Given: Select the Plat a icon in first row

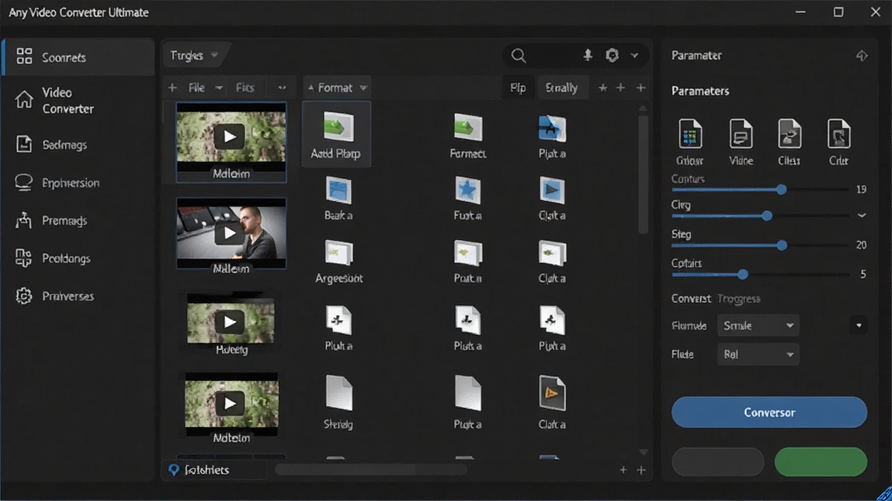Looking at the screenshot, I should [x=551, y=137].
